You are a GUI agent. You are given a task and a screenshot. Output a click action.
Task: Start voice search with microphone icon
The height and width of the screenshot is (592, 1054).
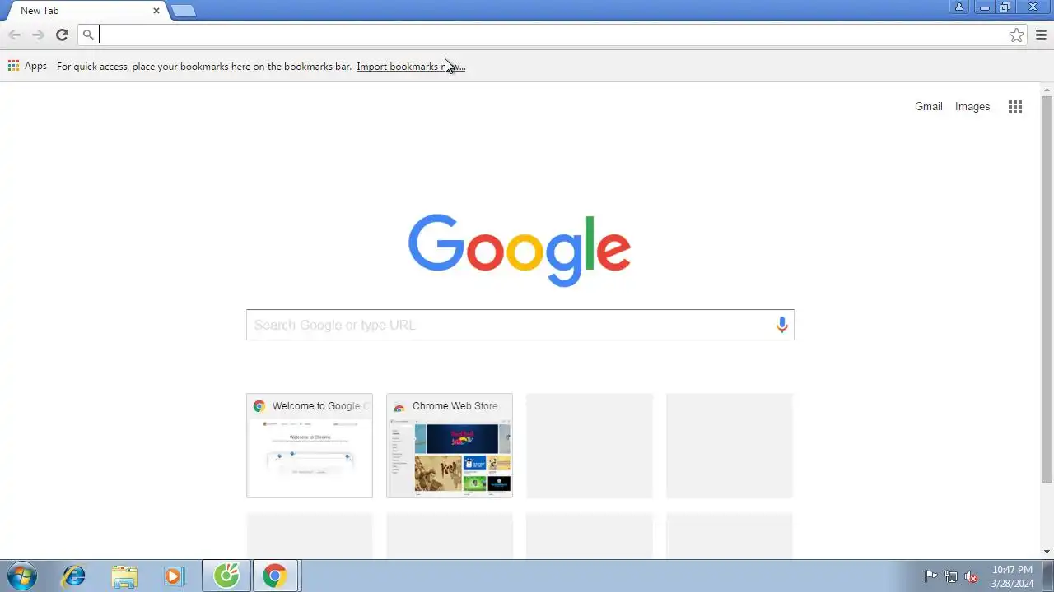pyautogui.click(x=782, y=325)
